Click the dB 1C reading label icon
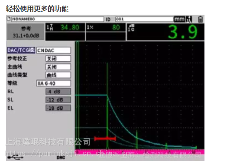This screenshot has height=164, width=227. [x=131, y=28]
